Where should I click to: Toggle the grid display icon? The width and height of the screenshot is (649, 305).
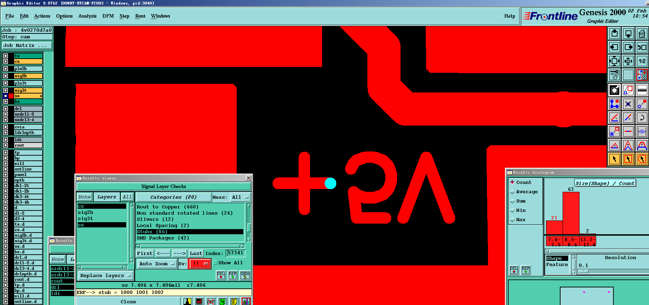pyautogui.click(x=628, y=75)
